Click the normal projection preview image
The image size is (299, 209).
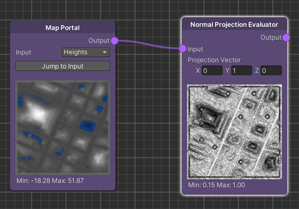coord(234,131)
